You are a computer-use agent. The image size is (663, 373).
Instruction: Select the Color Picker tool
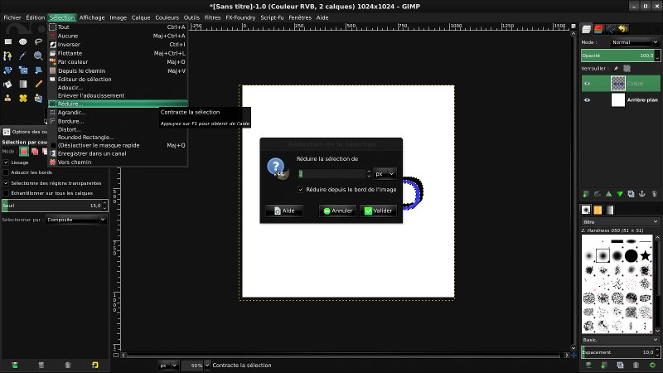(x=23, y=56)
